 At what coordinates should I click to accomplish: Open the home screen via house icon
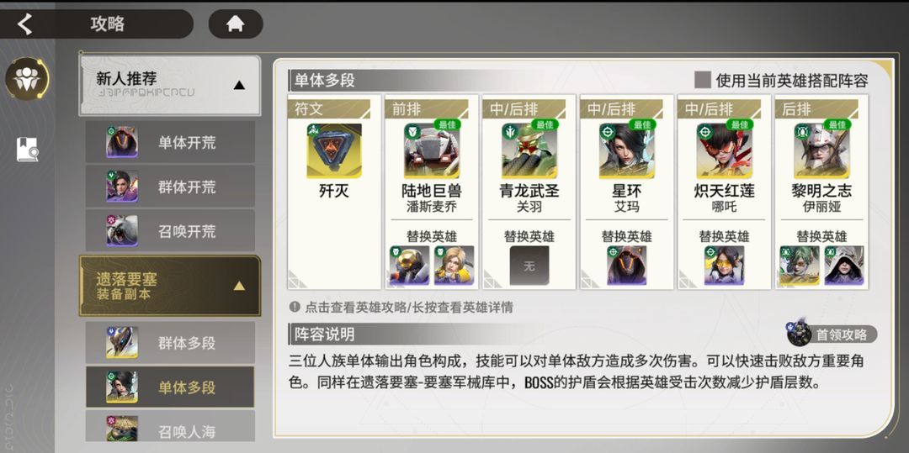pos(236,24)
